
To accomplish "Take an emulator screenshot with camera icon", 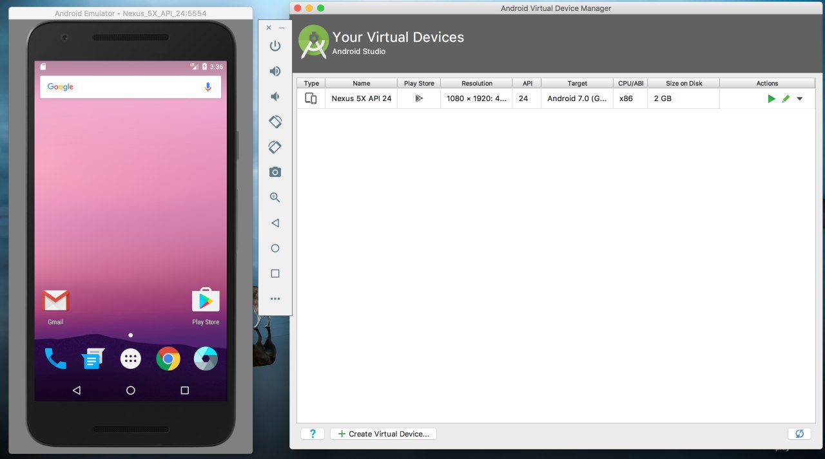I will click(275, 173).
